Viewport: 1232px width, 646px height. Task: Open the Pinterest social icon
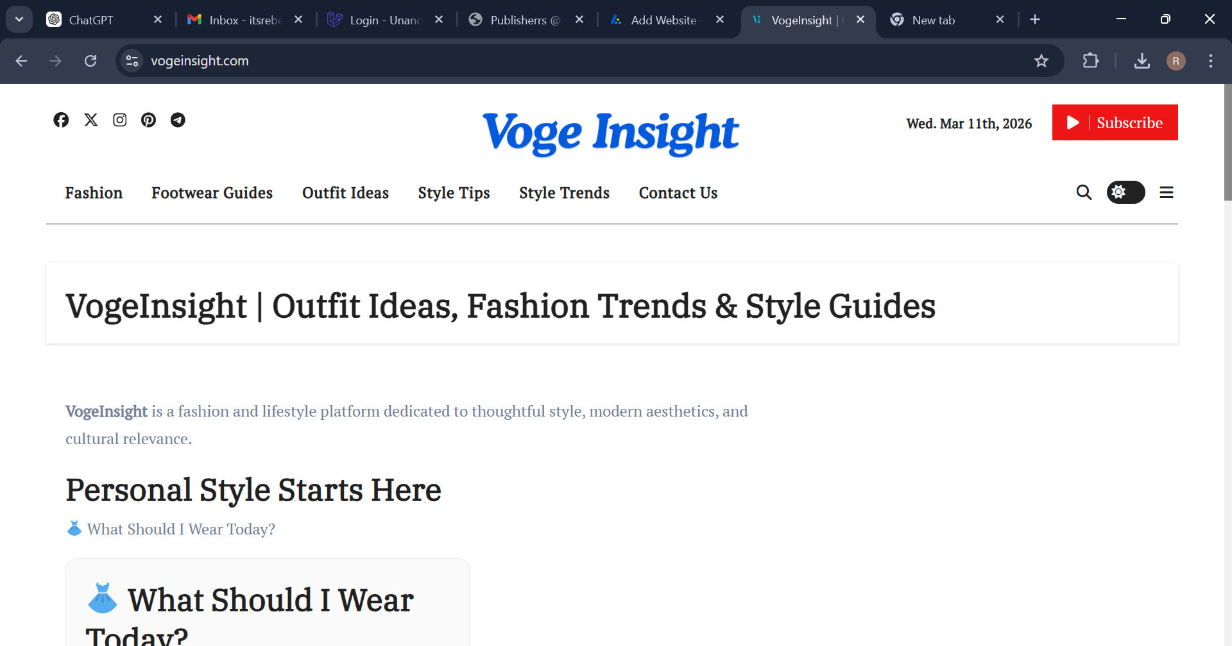149,120
